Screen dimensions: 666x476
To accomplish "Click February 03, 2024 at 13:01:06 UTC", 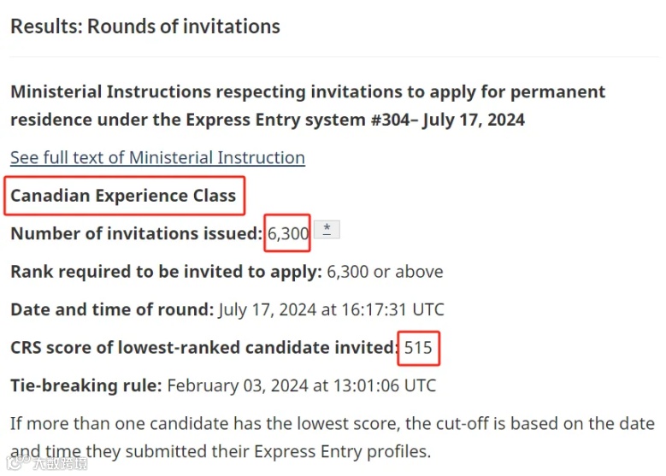I will point(301,385).
